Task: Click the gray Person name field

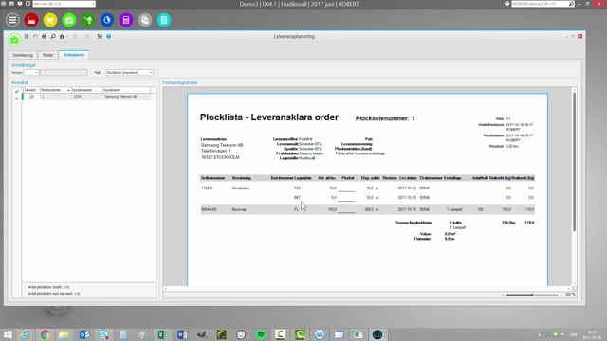Action: pyautogui.click(x=64, y=72)
